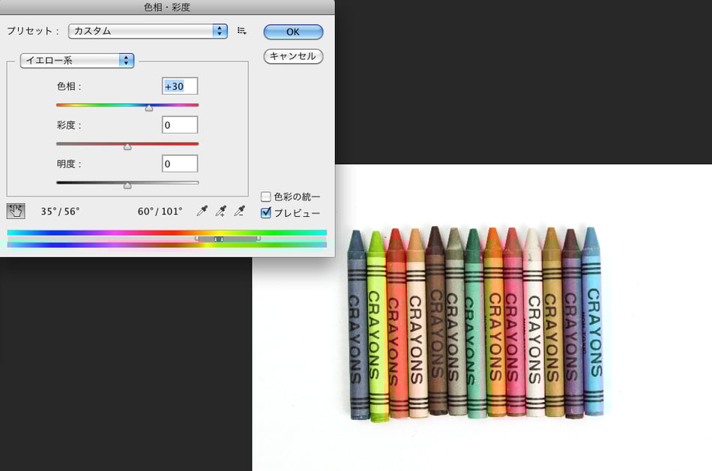Screen dimensions: 712x471
Task: Select the add-to-sample eyedropper tool
Action: (220, 211)
